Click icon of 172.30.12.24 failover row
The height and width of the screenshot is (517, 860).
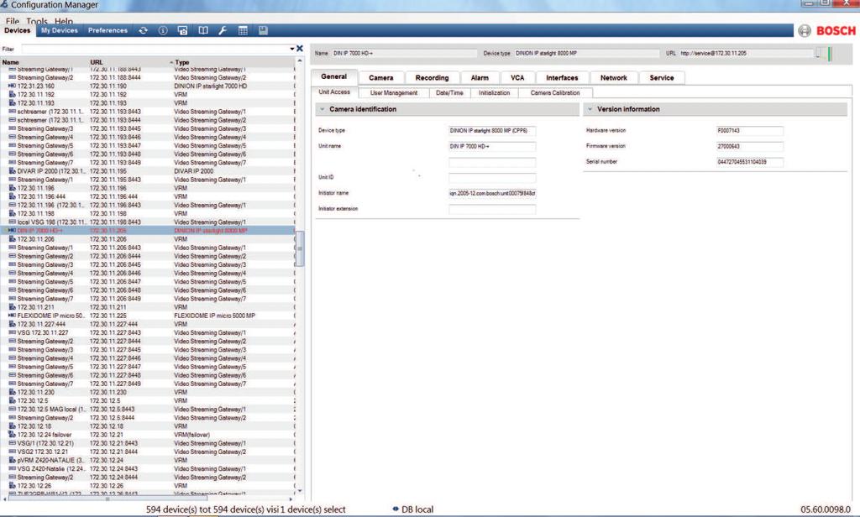click(x=12, y=435)
